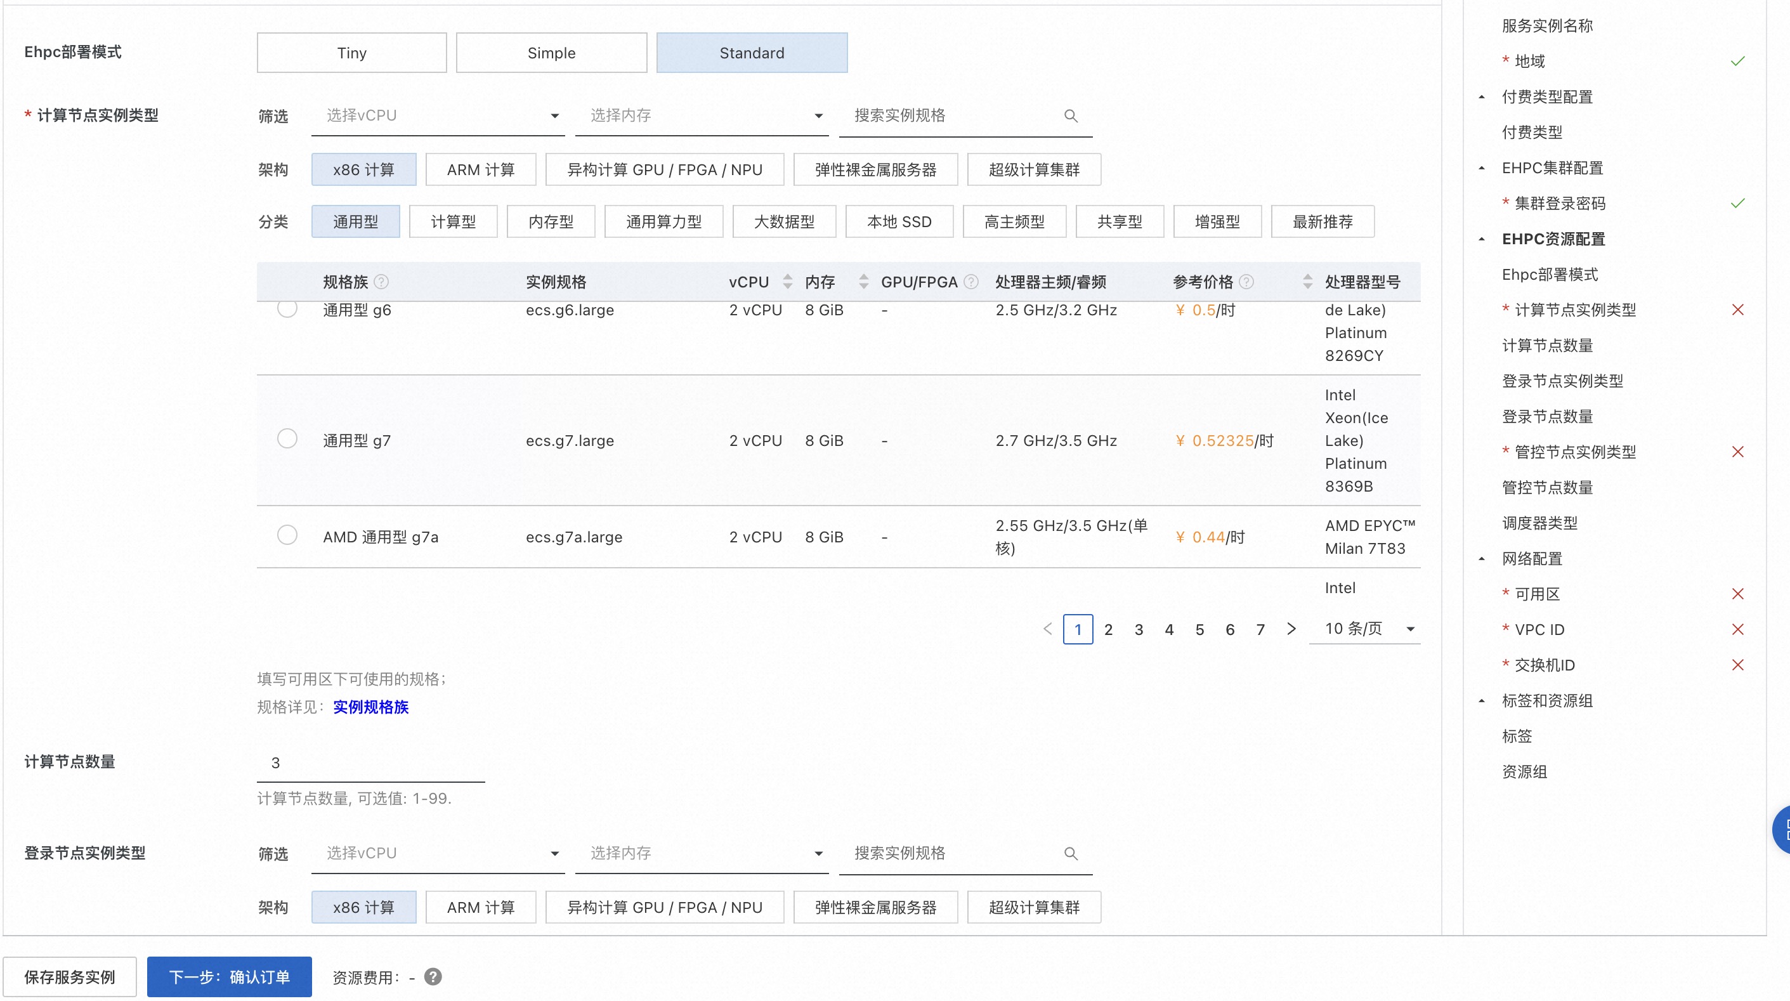Select 通用算力型 category
Viewport: 1790px width, 1001px height.
point(663,222)
